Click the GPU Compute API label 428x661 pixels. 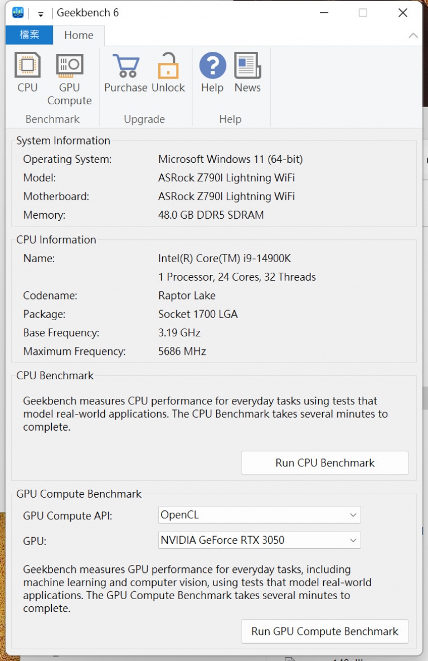click(68, 516)
